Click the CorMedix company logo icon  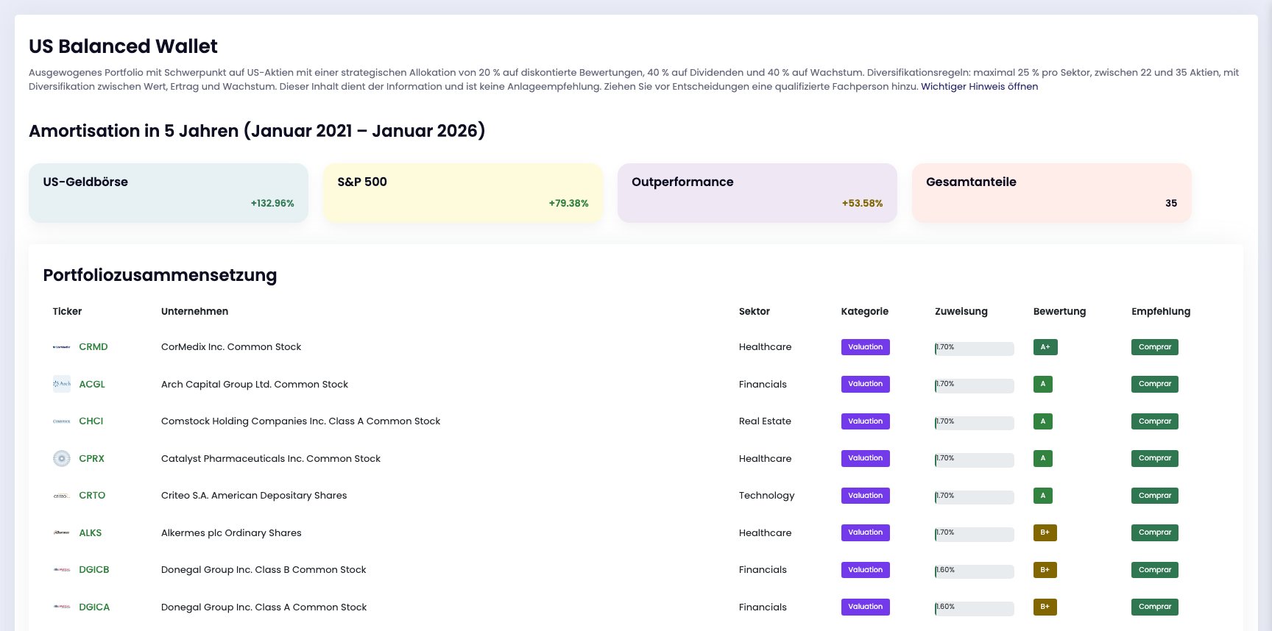(62, 347)
